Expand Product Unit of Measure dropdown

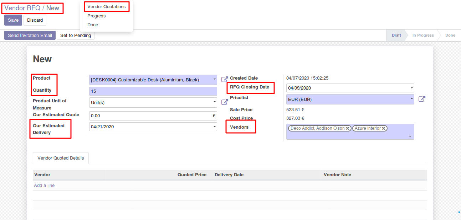214,102
